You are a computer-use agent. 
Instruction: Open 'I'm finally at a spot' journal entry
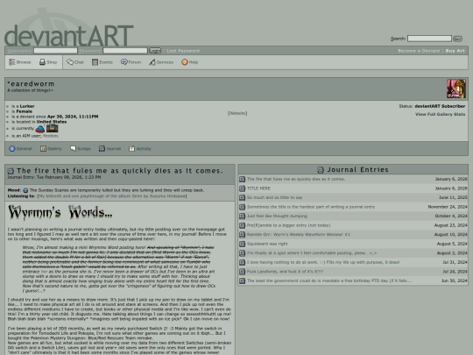[x=312, y=253]
